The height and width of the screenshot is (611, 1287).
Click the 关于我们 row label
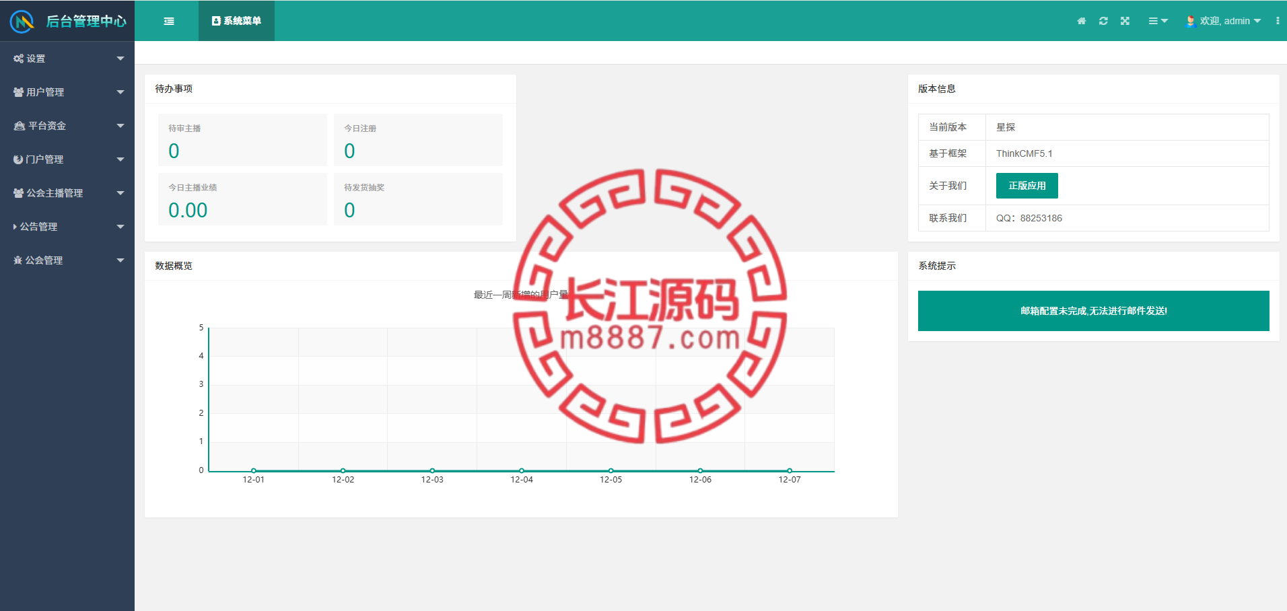(x=948, y=186)
